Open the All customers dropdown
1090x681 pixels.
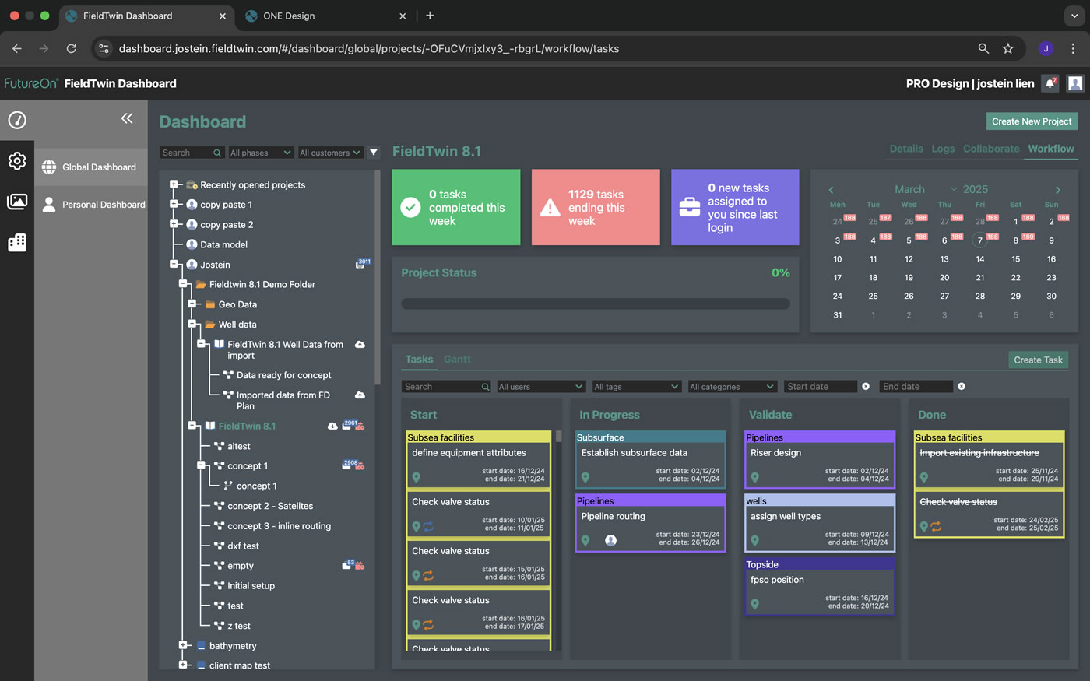click(330, 153)
